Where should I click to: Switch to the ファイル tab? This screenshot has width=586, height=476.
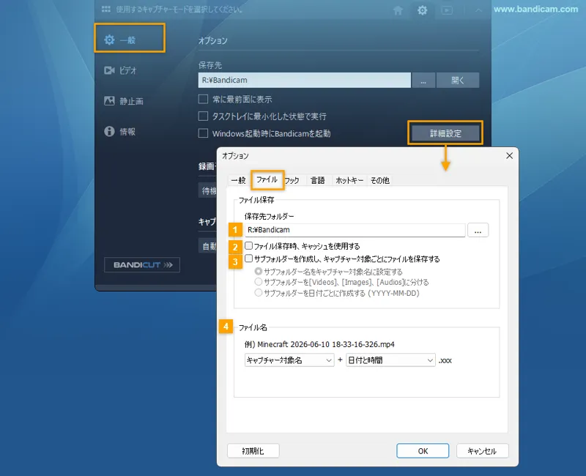(267, 179)
